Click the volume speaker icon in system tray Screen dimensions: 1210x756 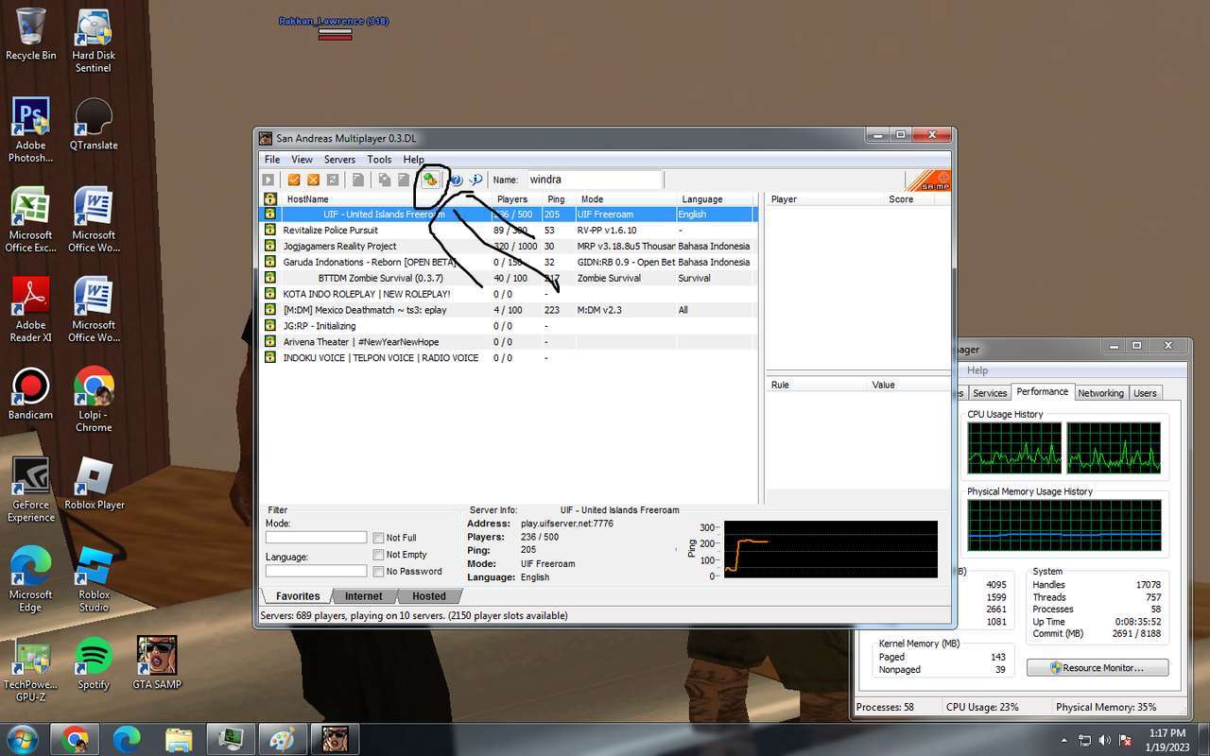pyautogui.click(x=1103, y=739)
